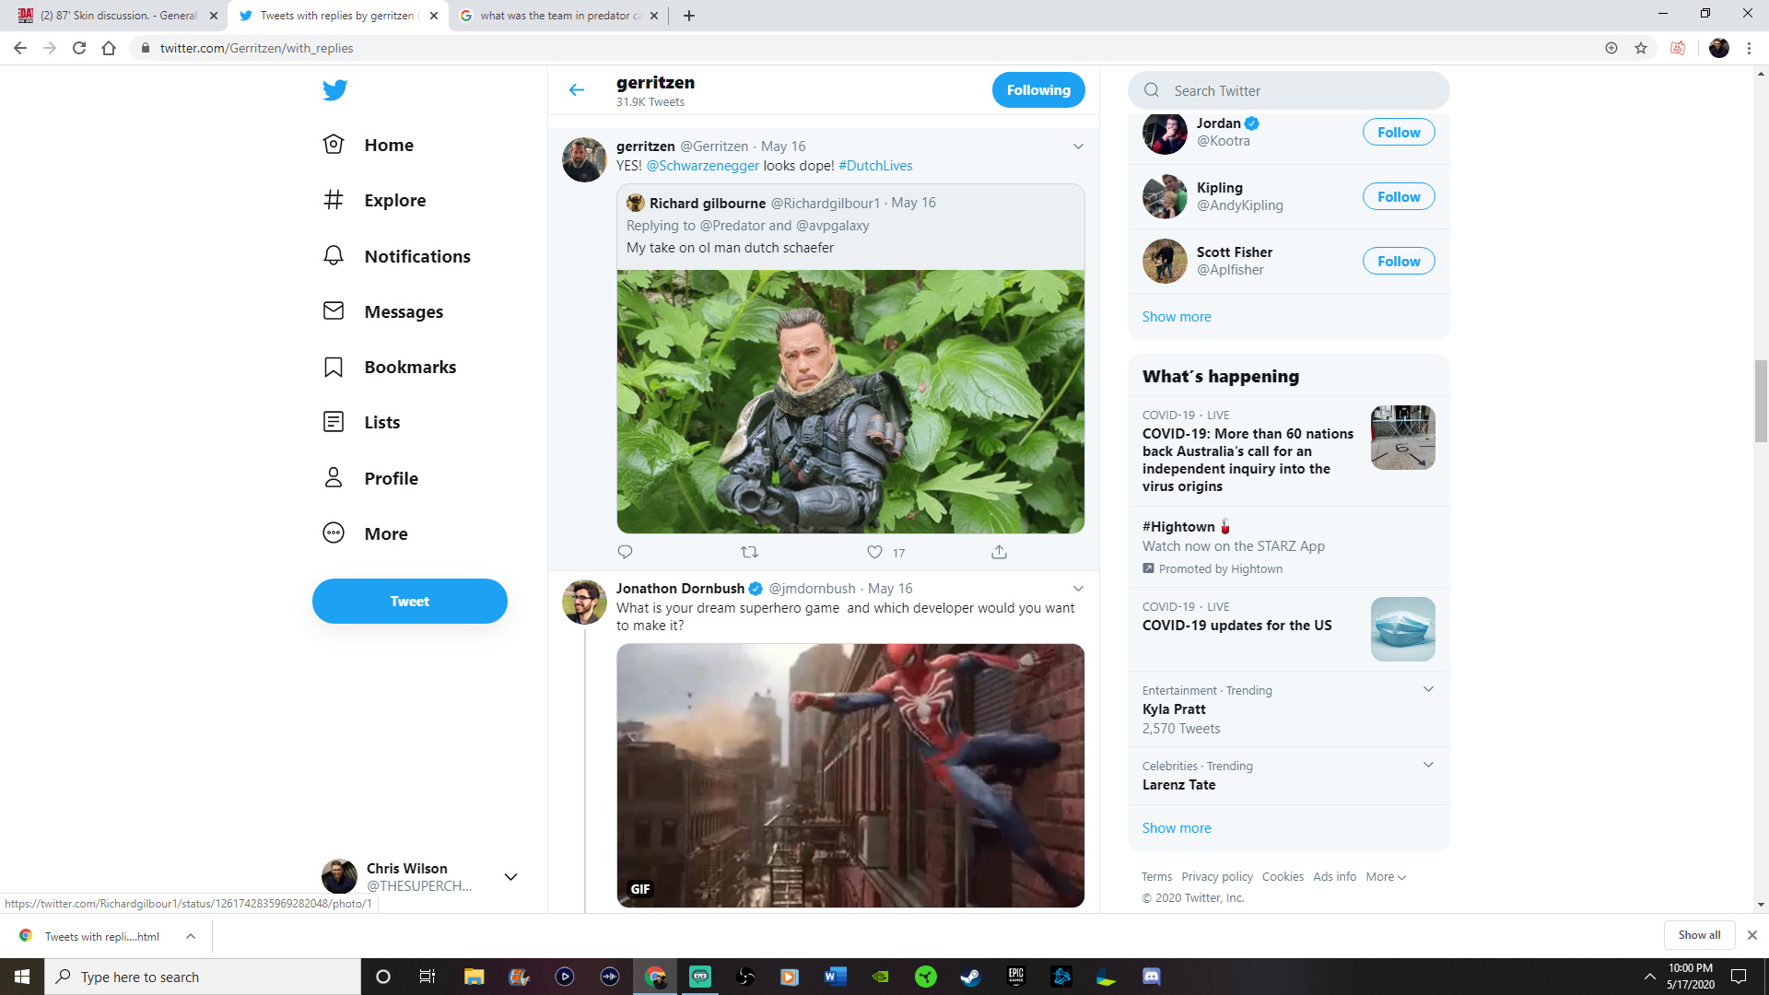This screenshot has height=995, width=1769.
Task: Click gerritzen's profile avatar on tweet
Action: 584,160
